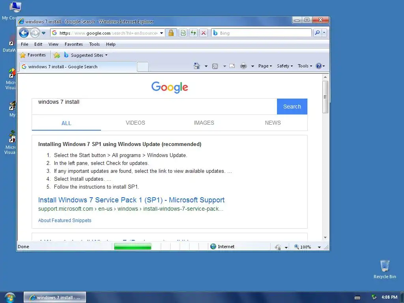Click the 100% zoom level button
404x303 pixels.
(303, 247)
